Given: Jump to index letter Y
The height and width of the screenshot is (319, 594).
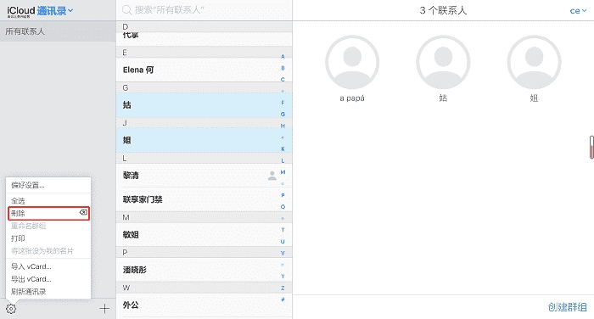Looking at the screenshot, I should (283, 277).
